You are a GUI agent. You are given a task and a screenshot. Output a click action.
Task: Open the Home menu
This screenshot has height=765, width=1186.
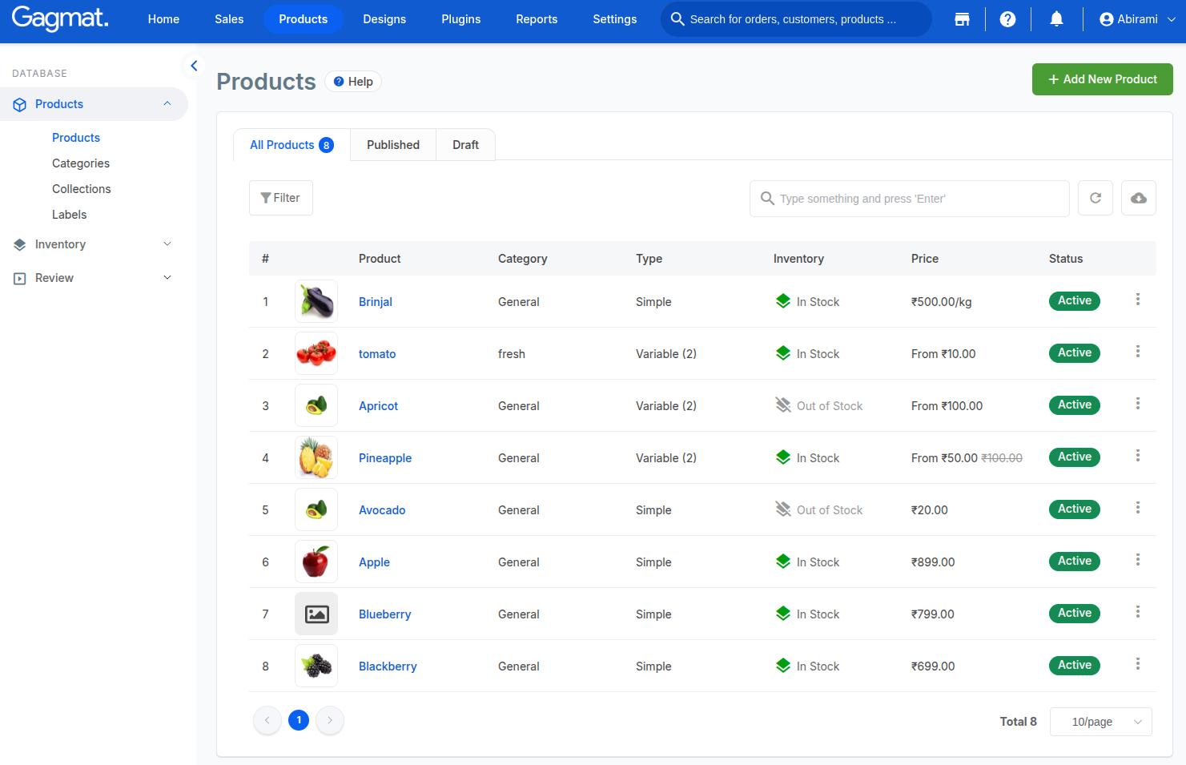[163, 19]
